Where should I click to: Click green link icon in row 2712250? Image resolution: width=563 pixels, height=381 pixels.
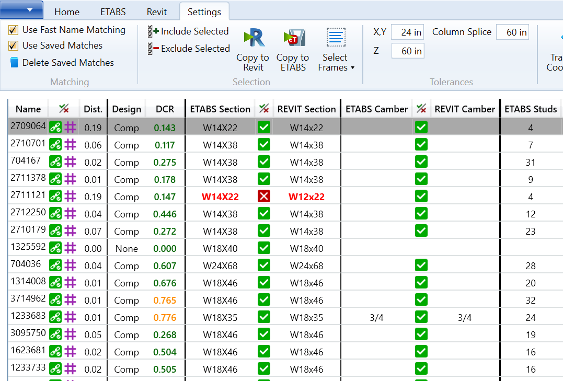tap(55, 213)
